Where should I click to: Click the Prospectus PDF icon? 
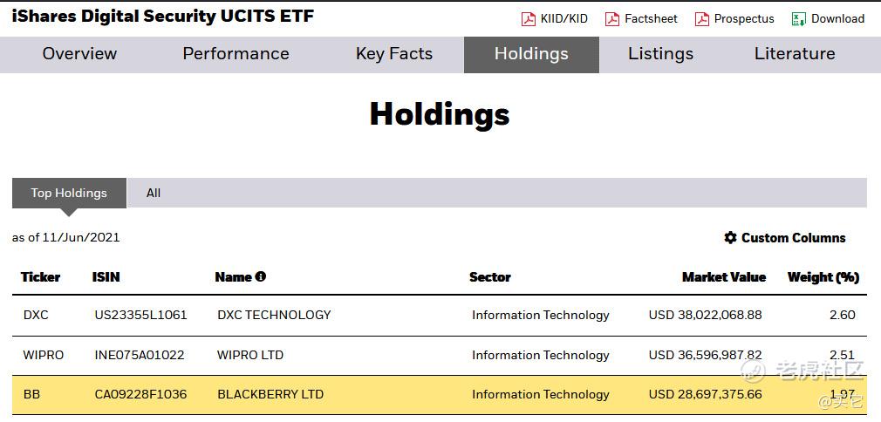[x=701, y=19]
